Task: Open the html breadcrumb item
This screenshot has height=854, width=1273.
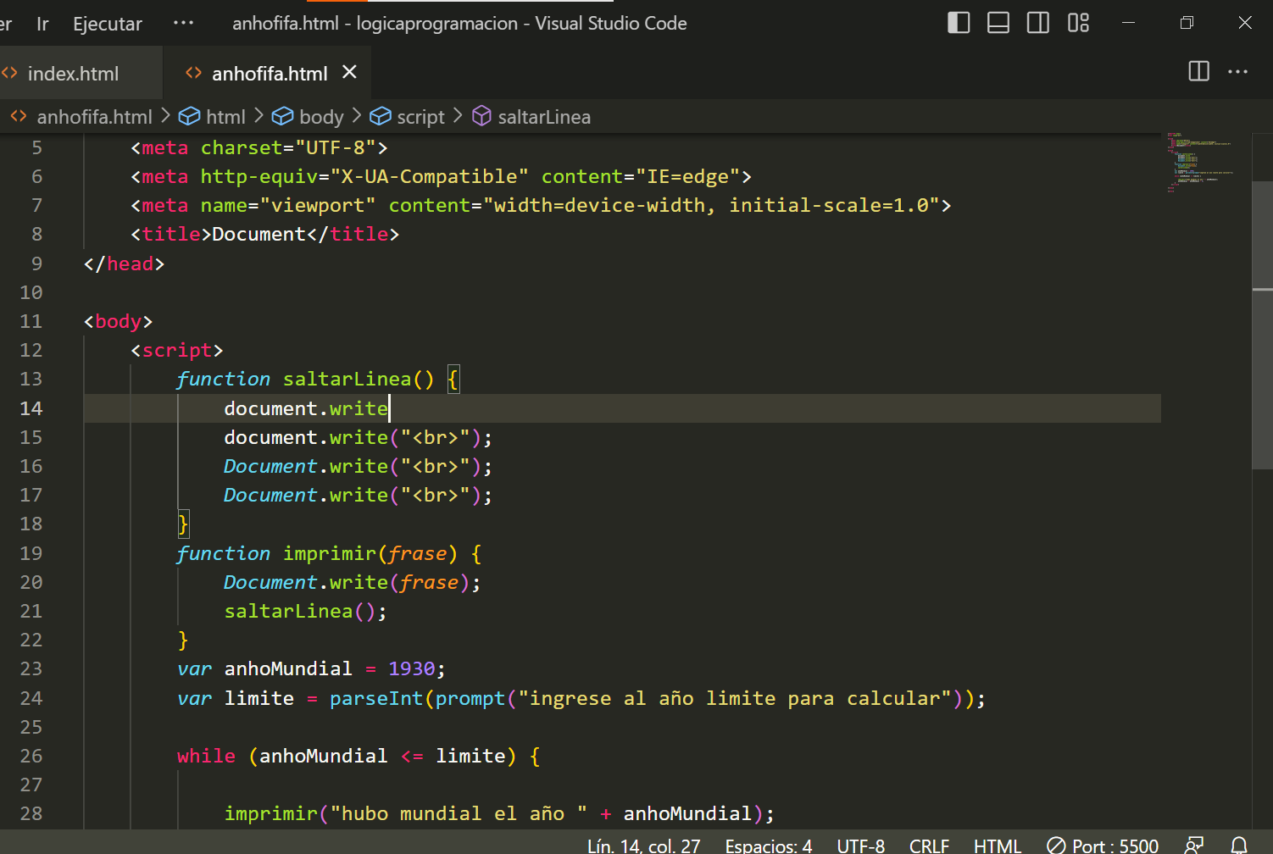Action: pos(225,117)
